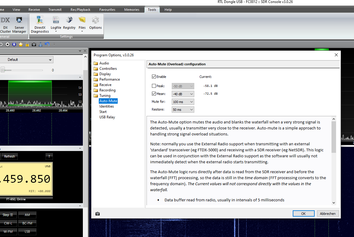Viewport: 354px width, 237px height.
Task: Disable the Auto-Mute Enable checkbox
Action: click(154, 77)
